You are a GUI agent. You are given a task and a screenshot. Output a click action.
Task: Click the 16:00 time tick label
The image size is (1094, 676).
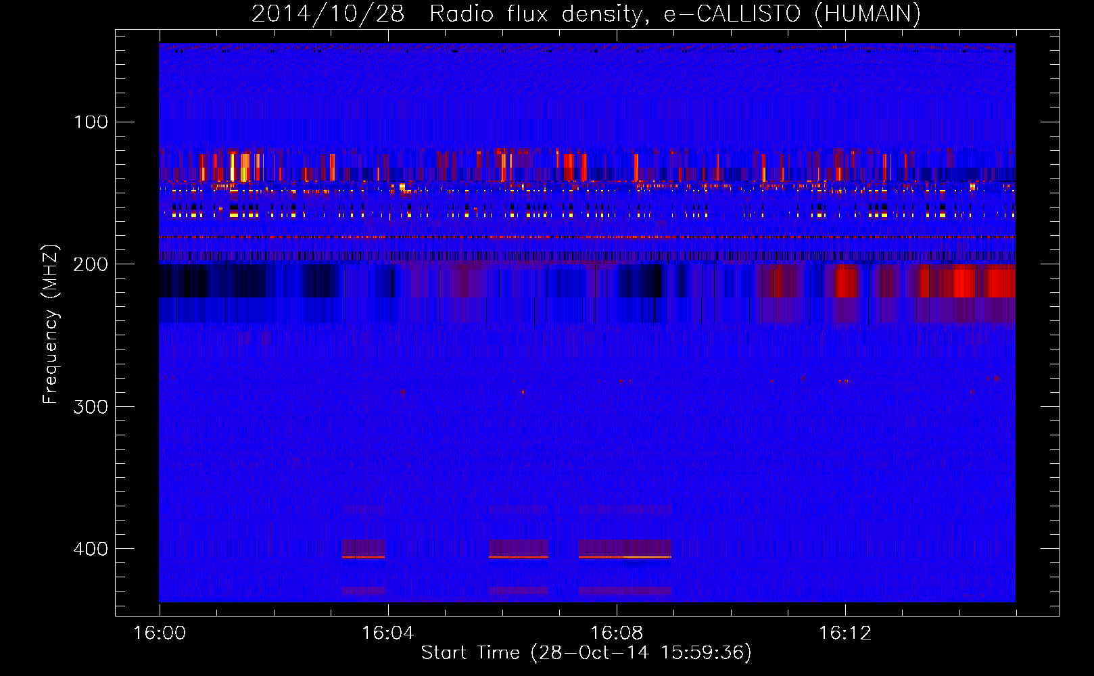tap(160, 633)
